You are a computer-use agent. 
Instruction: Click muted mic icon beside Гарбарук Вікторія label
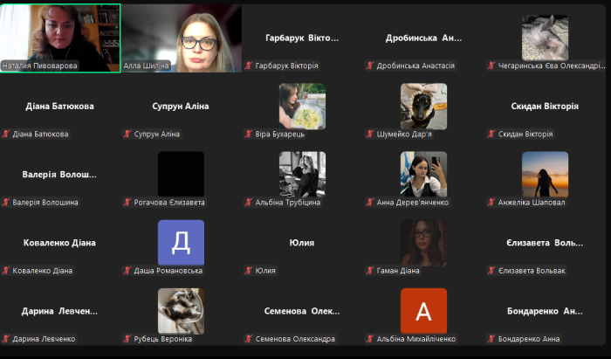[249, 66]
